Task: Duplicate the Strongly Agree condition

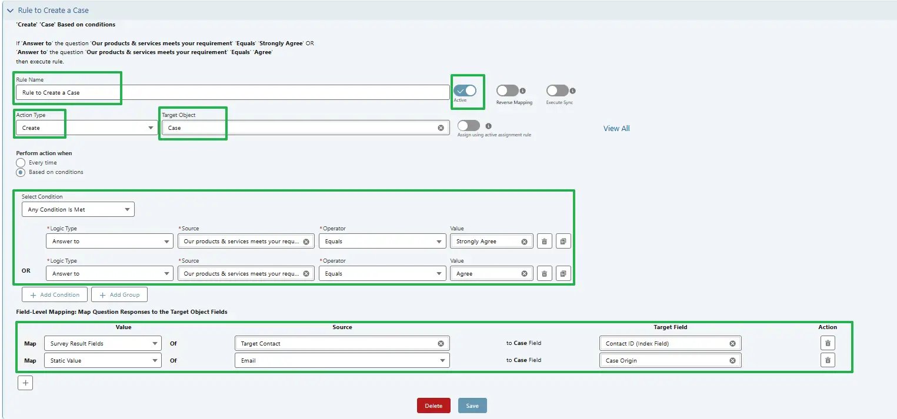Action: (563, 241)
